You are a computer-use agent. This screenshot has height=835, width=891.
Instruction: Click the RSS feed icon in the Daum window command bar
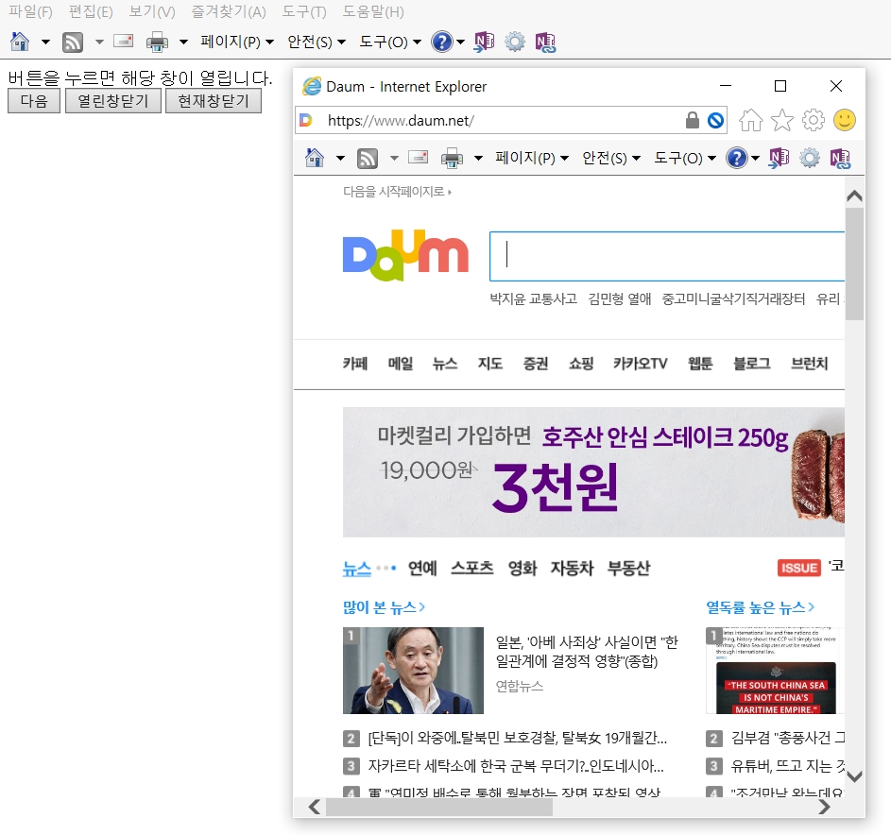coord(368,159)
